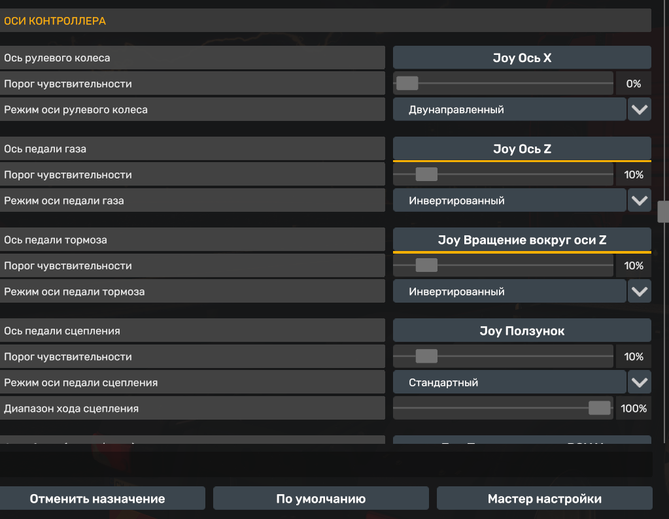Open brake pedal 'Инвертированный' mode combo box
Viewport: 669px width, 519px height.
[x=509, y=292]
